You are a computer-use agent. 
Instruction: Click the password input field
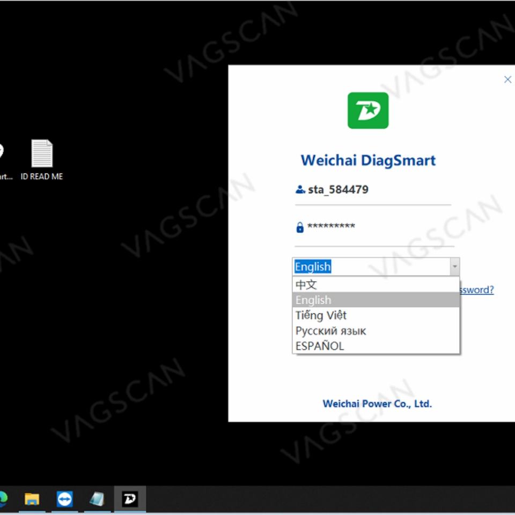pyautogui.click(x=374, y=226)
